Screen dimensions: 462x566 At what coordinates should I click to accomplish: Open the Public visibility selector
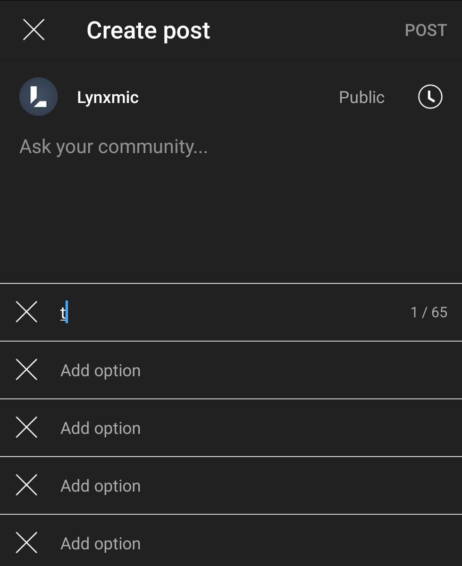click(361, 97)
